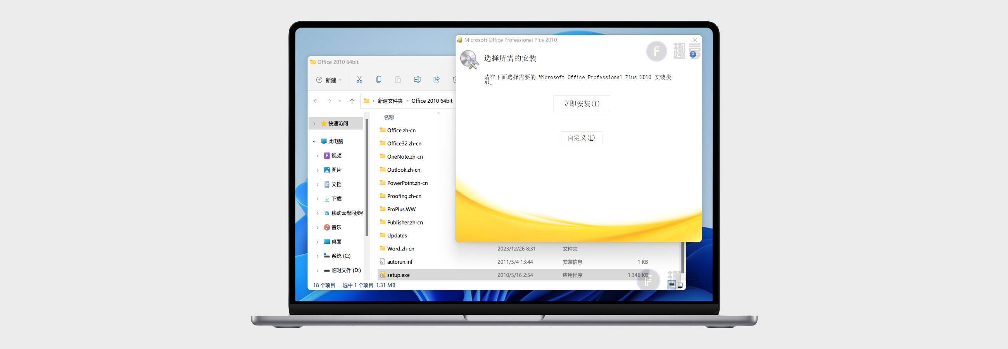1008x349 pixels.
Task: Expand the 视频 folder chevron
Action: pyautogui.click(x=318, y=156)
